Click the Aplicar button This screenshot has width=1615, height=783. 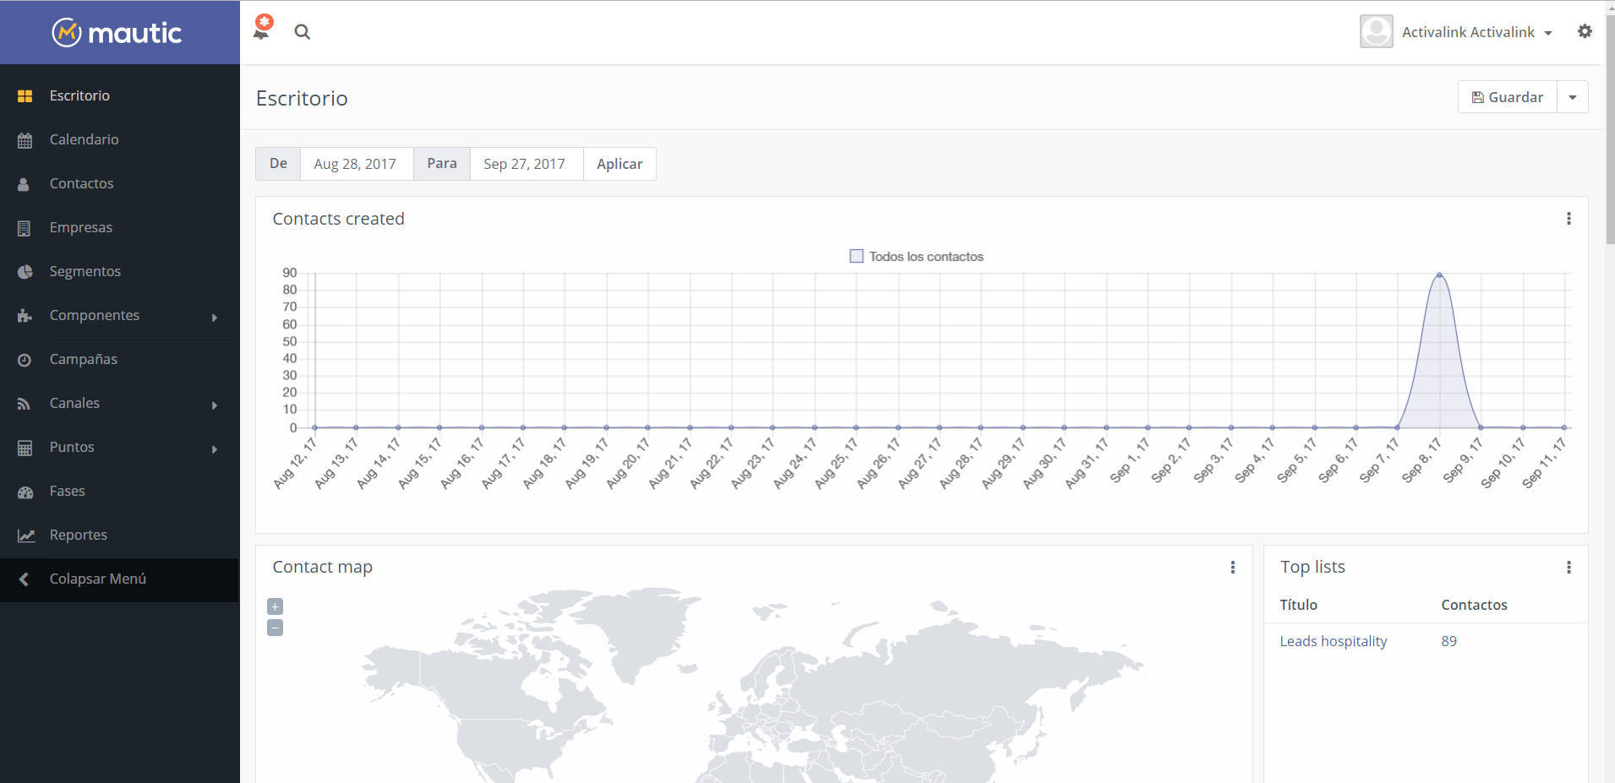click(x=619, y=164)
